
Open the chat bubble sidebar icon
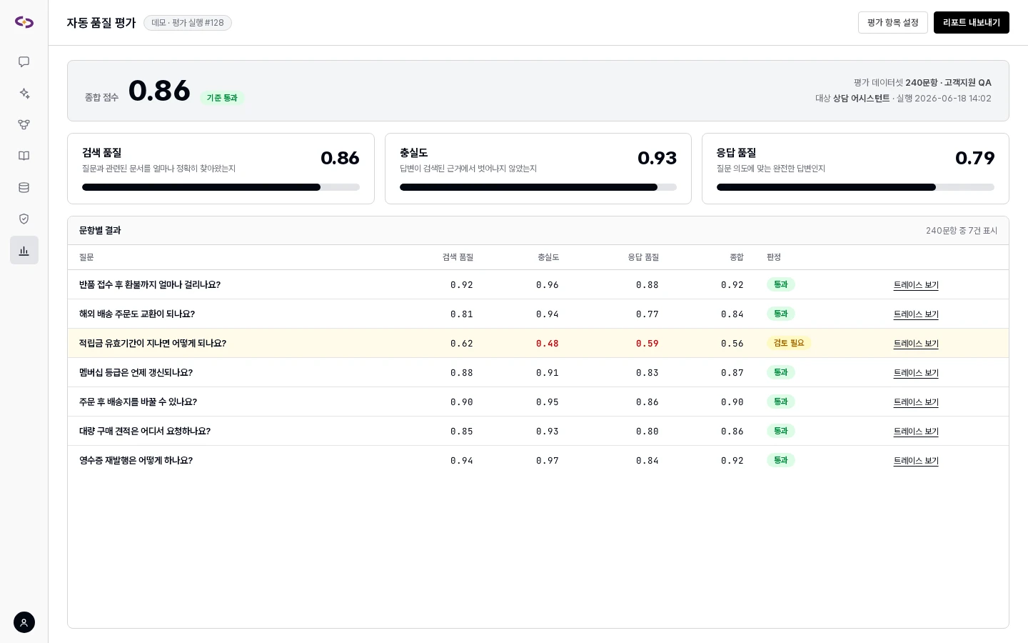pyautogui.click(x=24, y=62)
